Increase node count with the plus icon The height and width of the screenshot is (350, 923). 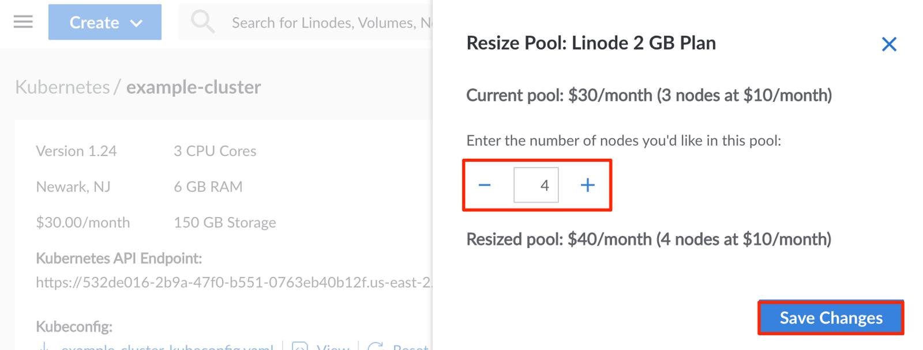[587, 185]
